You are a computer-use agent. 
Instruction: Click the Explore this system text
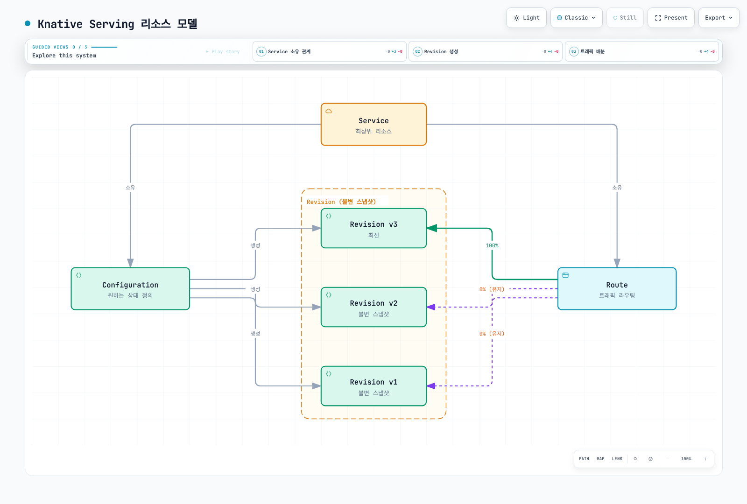64,56
